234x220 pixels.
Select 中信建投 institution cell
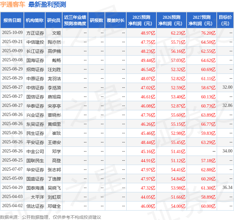click(x=35, y=42)
